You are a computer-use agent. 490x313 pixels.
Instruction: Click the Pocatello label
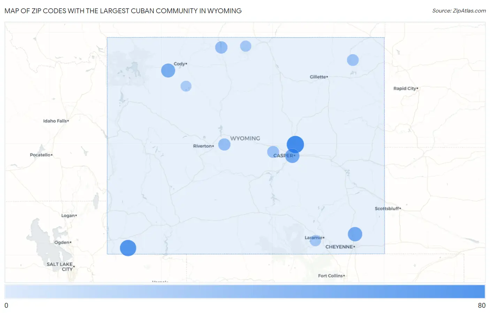(40, 155)
